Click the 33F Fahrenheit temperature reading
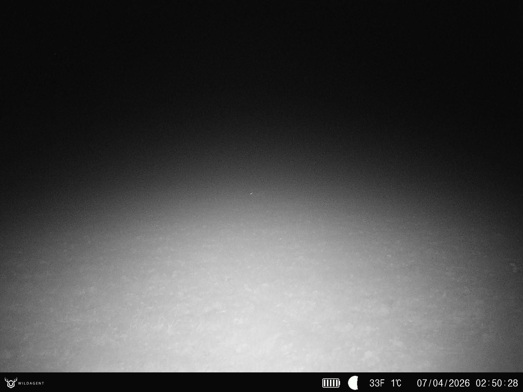The width and height of the screenshot is (523, 392). click(x=377, y=383)
